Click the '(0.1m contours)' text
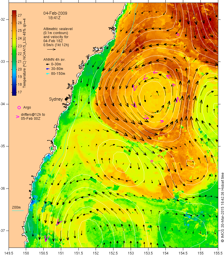The image size is (224, 255). pyautogui.click(x=56, y=33)
